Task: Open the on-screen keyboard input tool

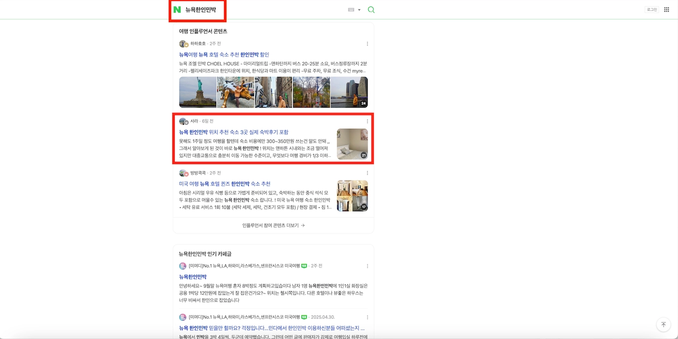Action: click(x=351, y=10)
